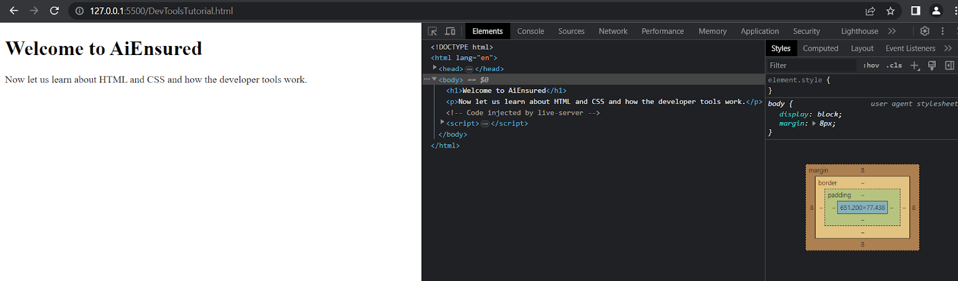Viewport: 958px width, 281px height.
Task: Open the Memory tab
Action: (x=713, y=31)
